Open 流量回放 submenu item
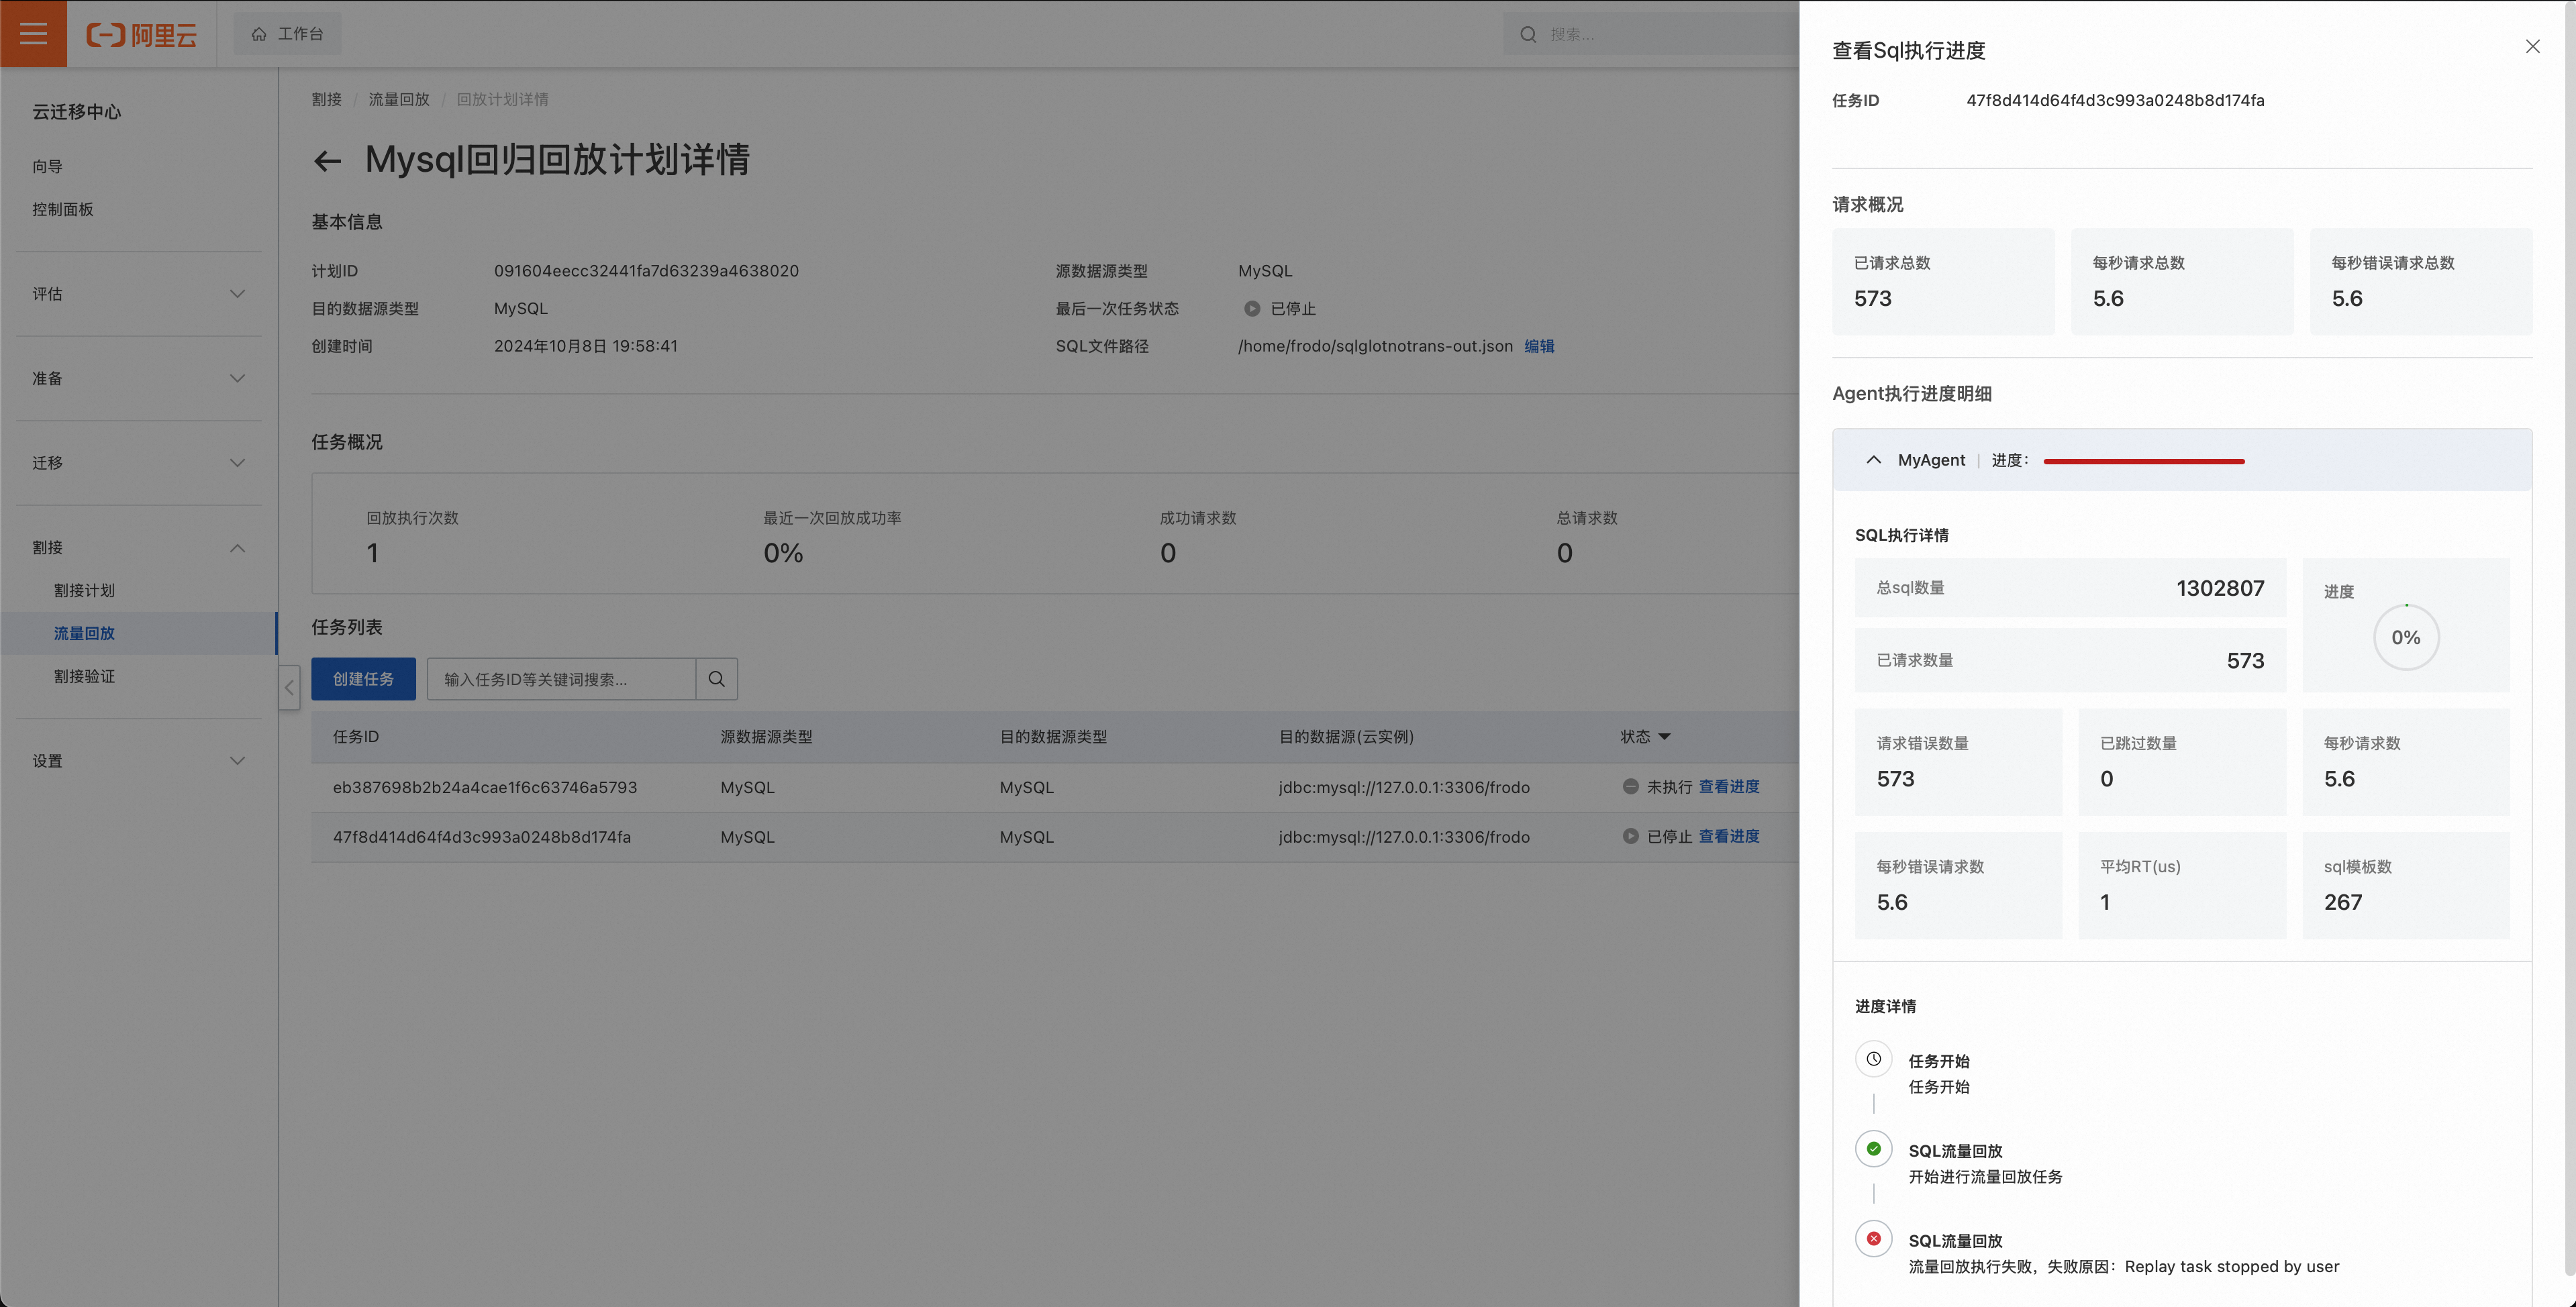The image size is (2576, 1307). click(139, 633)
